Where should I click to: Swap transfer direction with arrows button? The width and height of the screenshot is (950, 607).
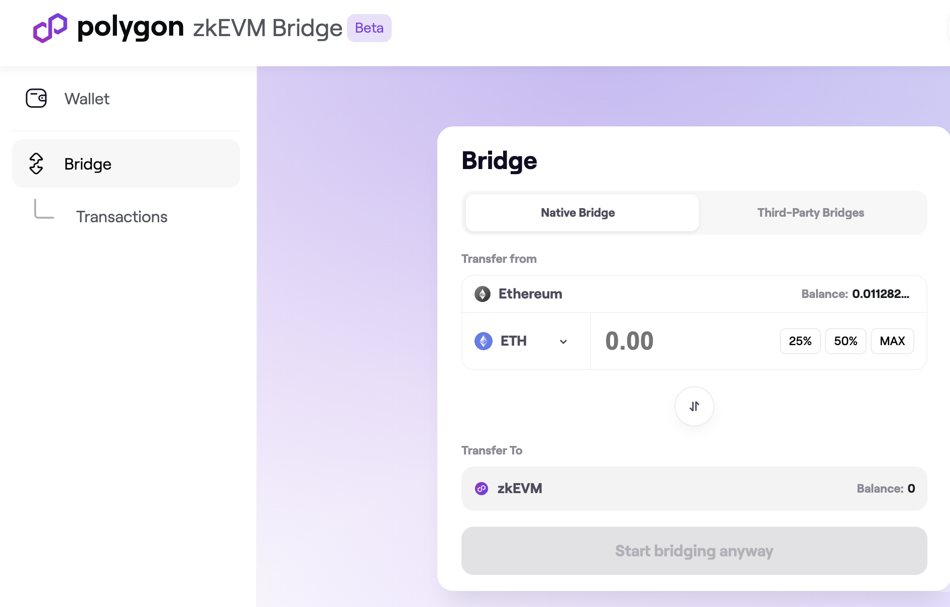[x=694, y=406]
